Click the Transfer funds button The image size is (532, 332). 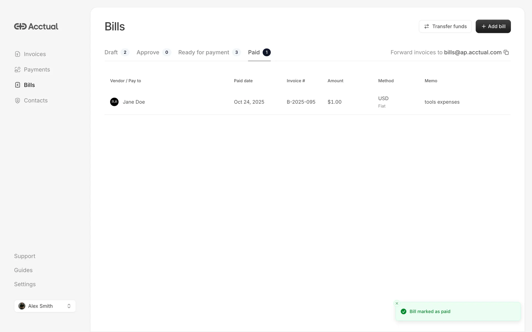coord(445,26)
